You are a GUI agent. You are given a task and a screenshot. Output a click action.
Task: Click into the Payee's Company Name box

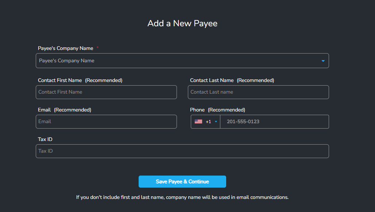[175, 61]
